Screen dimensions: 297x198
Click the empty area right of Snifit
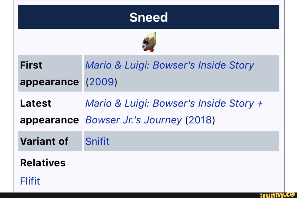[x=193, y=141]
